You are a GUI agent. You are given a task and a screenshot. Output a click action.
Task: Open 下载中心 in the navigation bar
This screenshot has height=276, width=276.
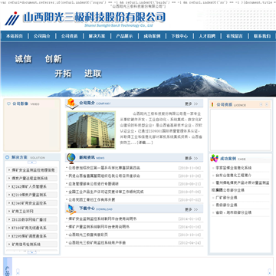(x=179, y=36)
